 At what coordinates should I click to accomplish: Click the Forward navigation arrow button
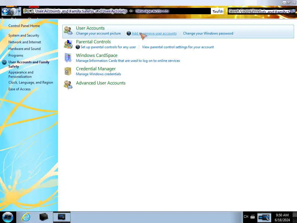click(13, 11)
